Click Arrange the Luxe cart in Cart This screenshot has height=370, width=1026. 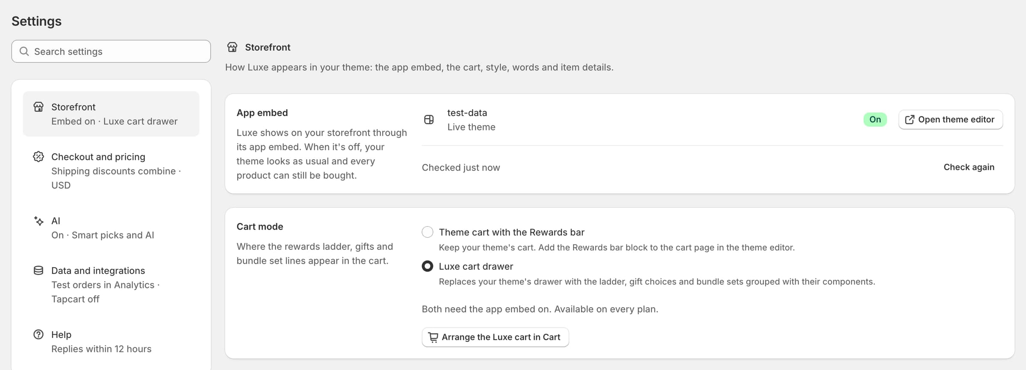(495, 337)
